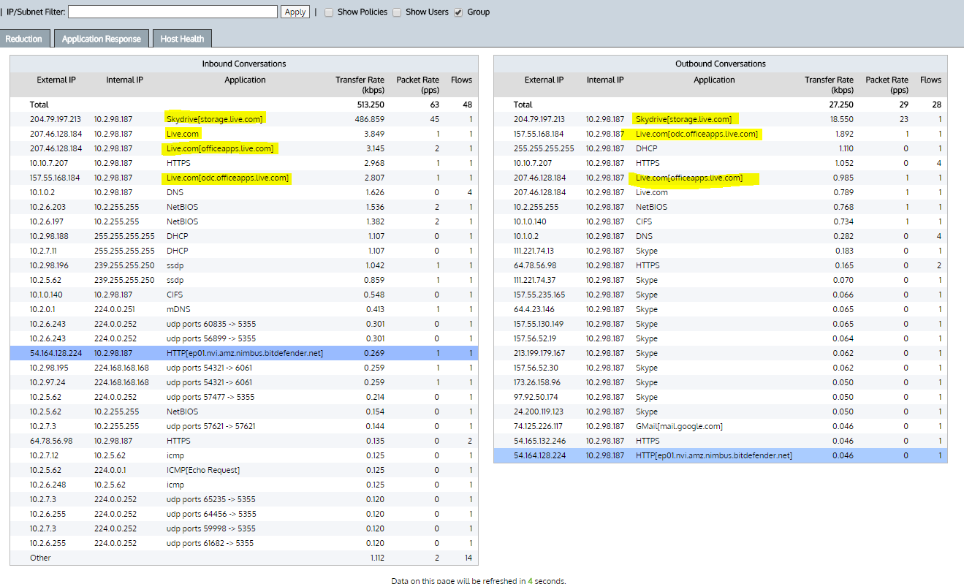The width and height of the screenshot is (964, 584).
Task: Enable the Show Users checkbox
Action: coord(397,12)
